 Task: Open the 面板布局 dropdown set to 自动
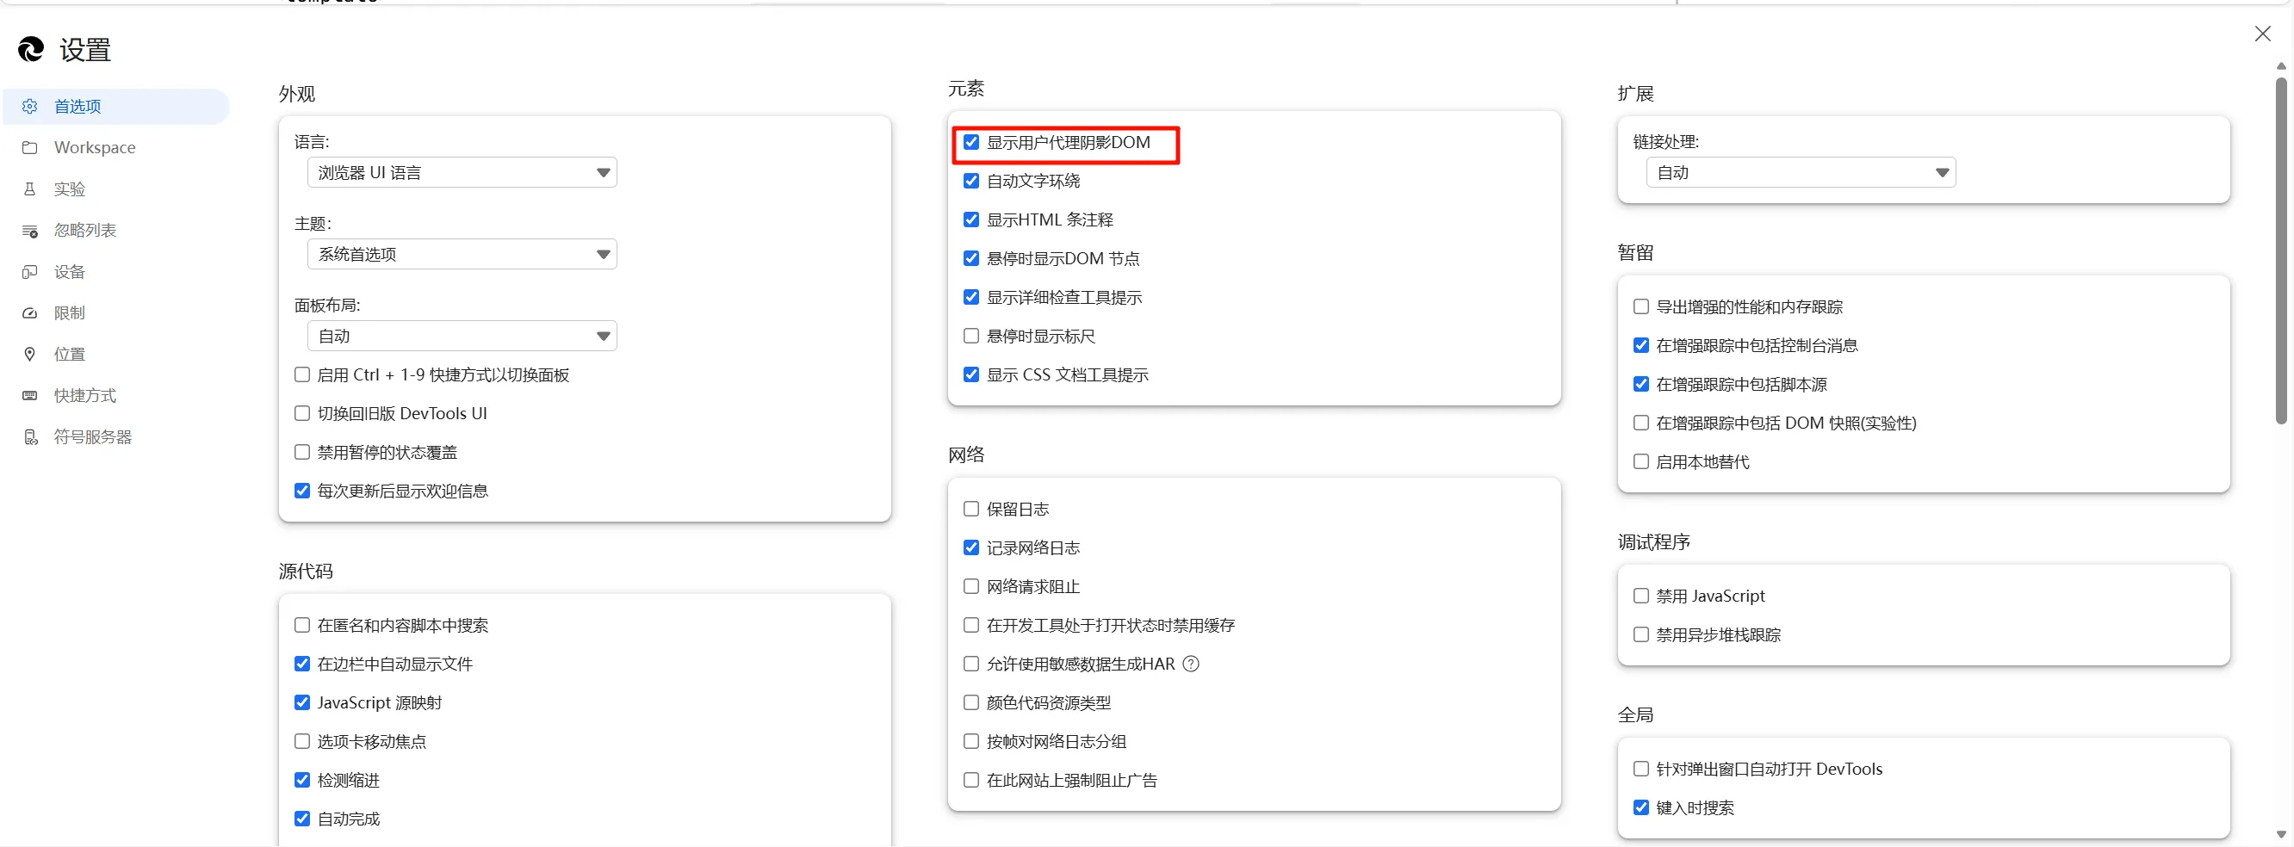(x=461, y=336)
